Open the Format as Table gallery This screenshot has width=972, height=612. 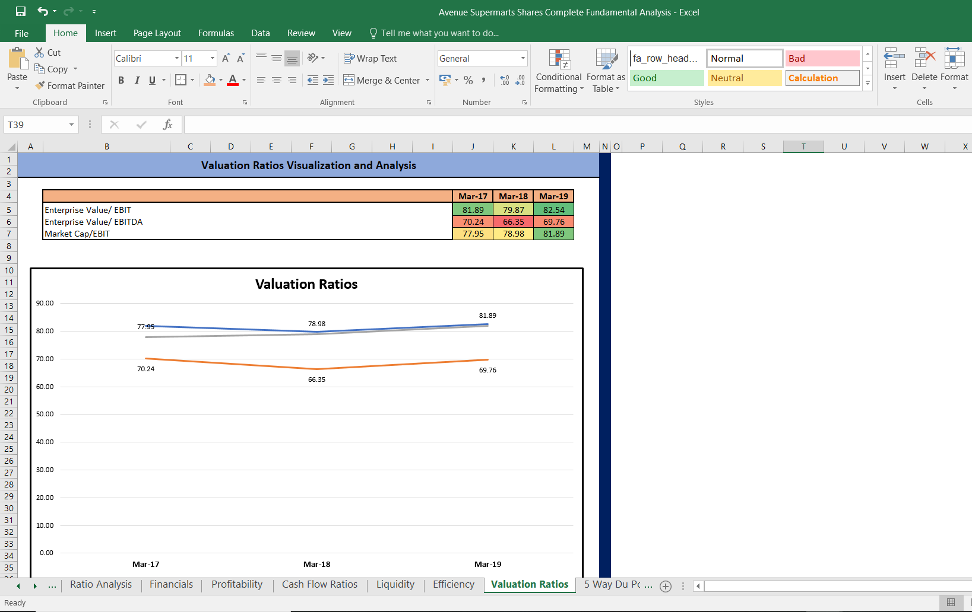pyautogui.click(x=606, y=71)
